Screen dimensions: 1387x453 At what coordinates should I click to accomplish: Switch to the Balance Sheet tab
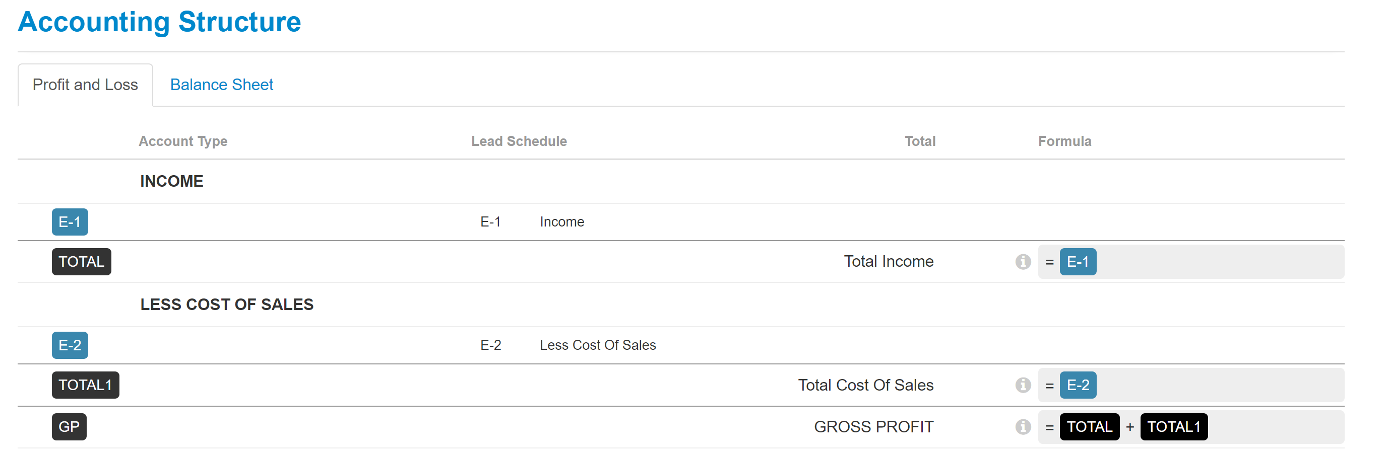pyautogui.click(x=221, y=85)
